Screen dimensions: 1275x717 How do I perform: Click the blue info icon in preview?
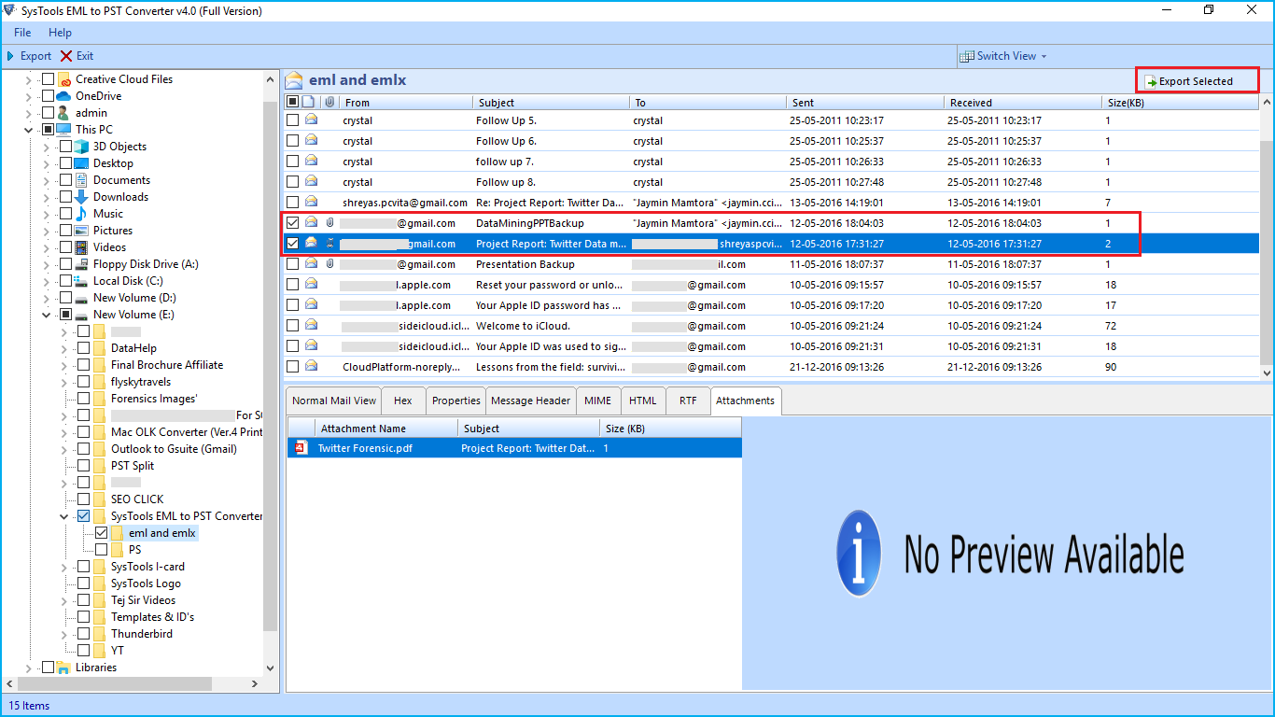click(860, 555)
